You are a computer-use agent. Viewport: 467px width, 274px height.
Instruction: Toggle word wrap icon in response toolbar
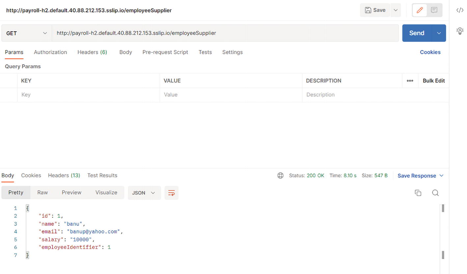pos(171,193)
